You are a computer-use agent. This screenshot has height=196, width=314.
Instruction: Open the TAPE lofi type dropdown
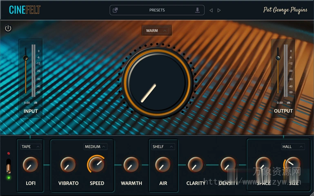[31, 147]
